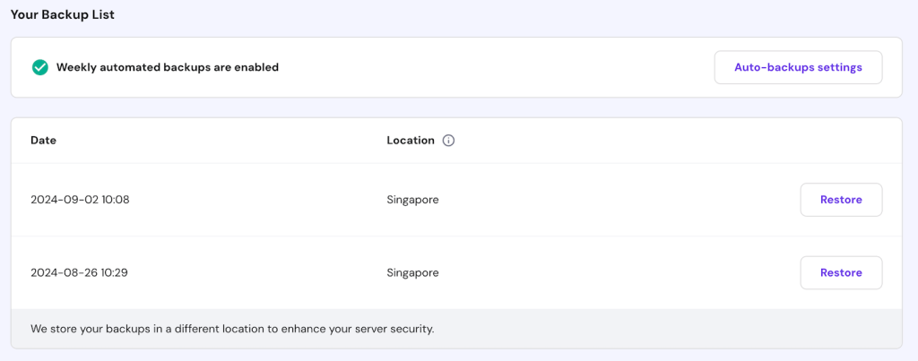Click blank space left of second Restore button
The width and height of the screenshot is (918, 361).
pos(628,272)
